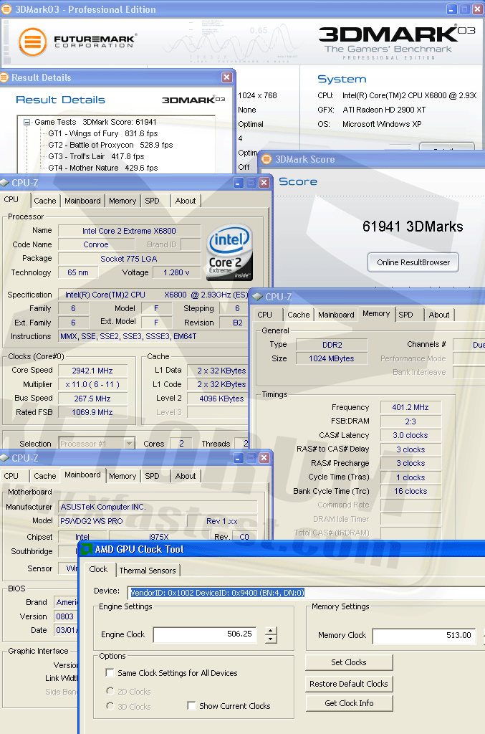Open SPD tab in top CPU-Z window
This screenshot has height=734, width=485.
(x=153, y=201)
